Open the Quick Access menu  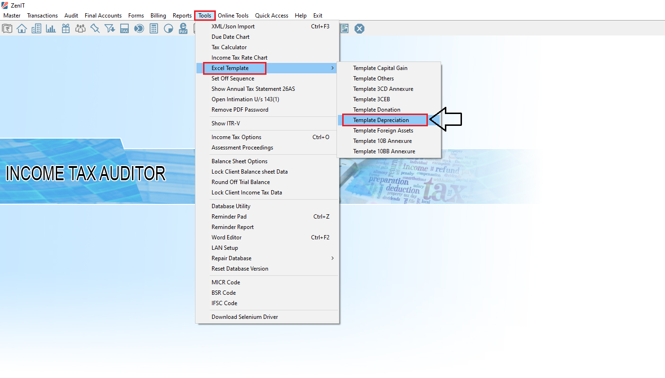click(x=272, y=16)
